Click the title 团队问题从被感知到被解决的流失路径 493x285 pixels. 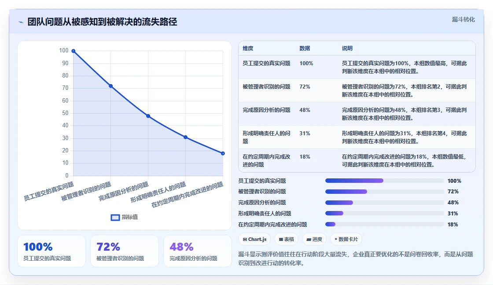pyautogui.click(x=102, y=22)
